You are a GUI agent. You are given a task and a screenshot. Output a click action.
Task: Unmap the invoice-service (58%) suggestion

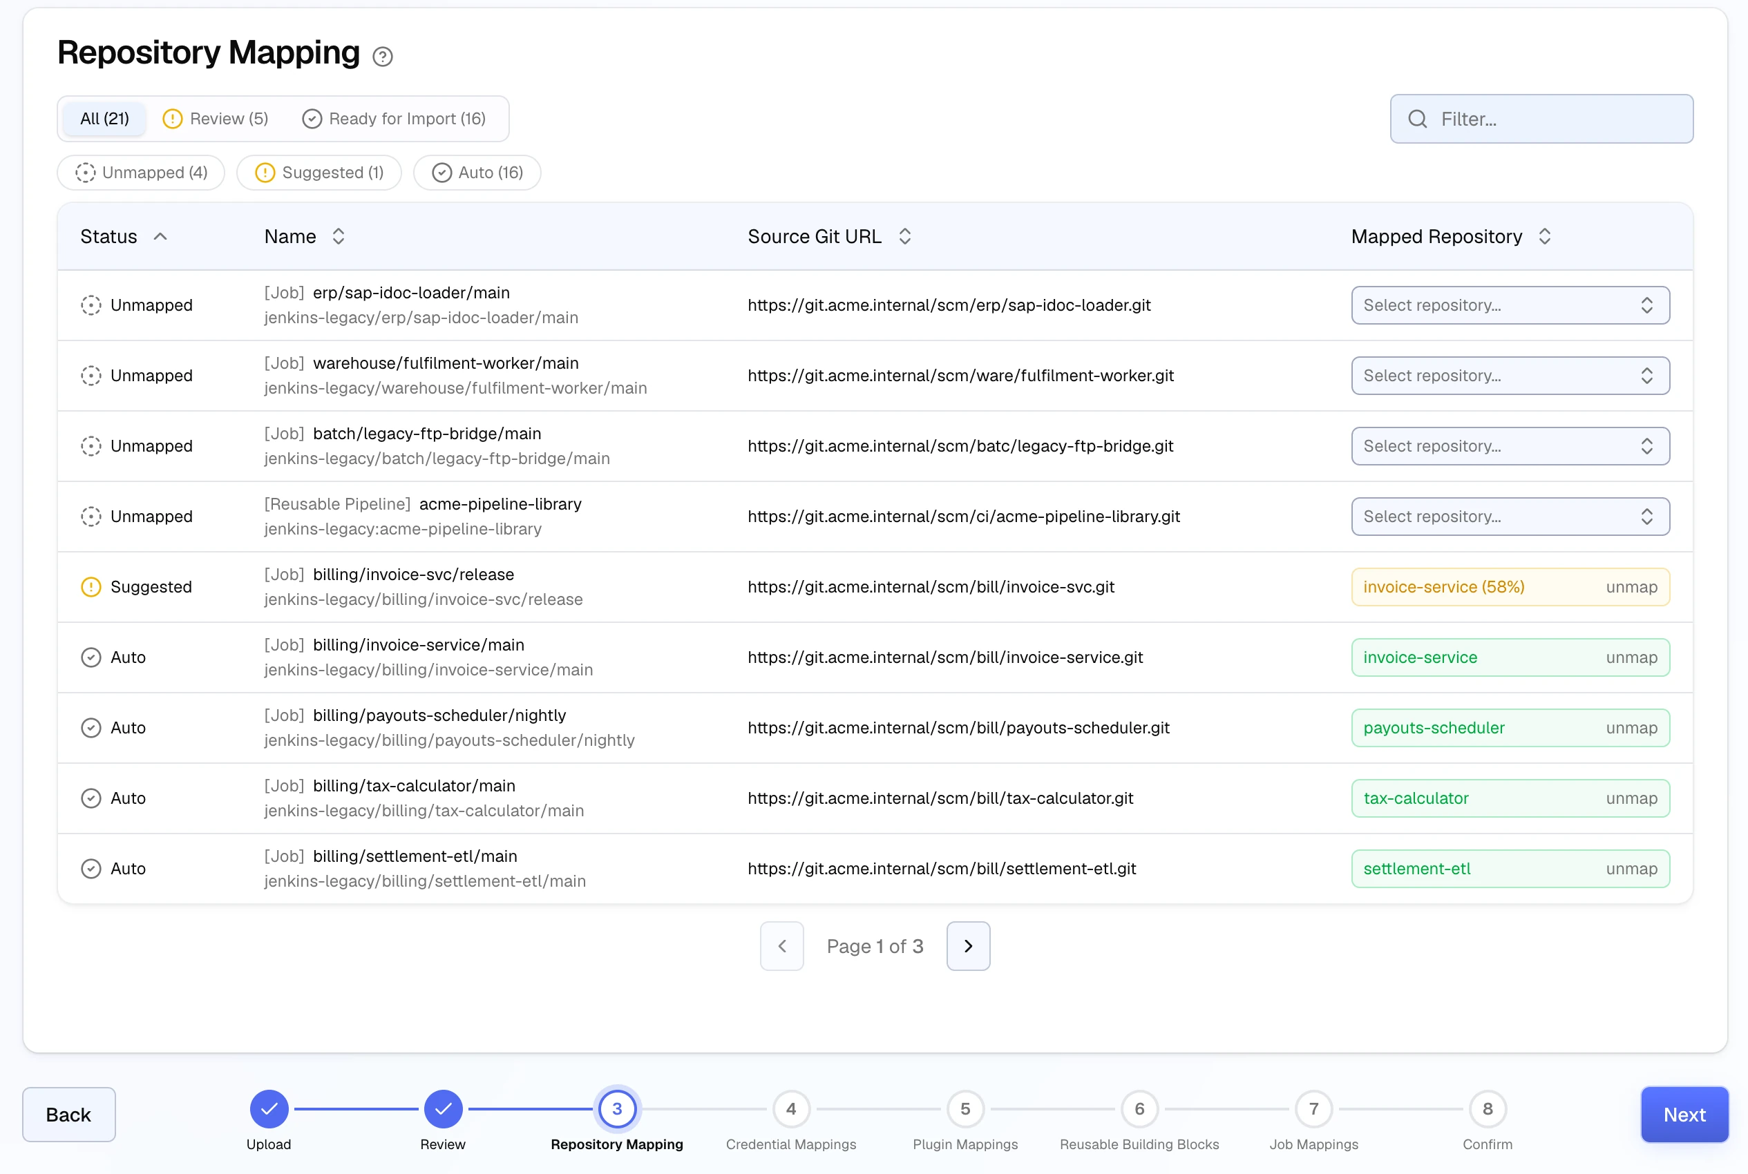click(x=1631, y=587)
